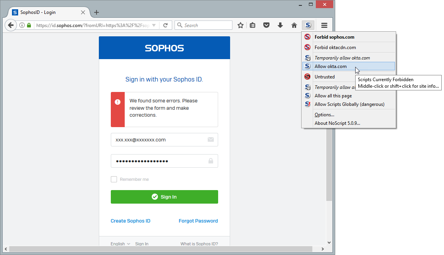Close the browser window
This screenshot has width=444, height=255.
[x=324, y=5]
